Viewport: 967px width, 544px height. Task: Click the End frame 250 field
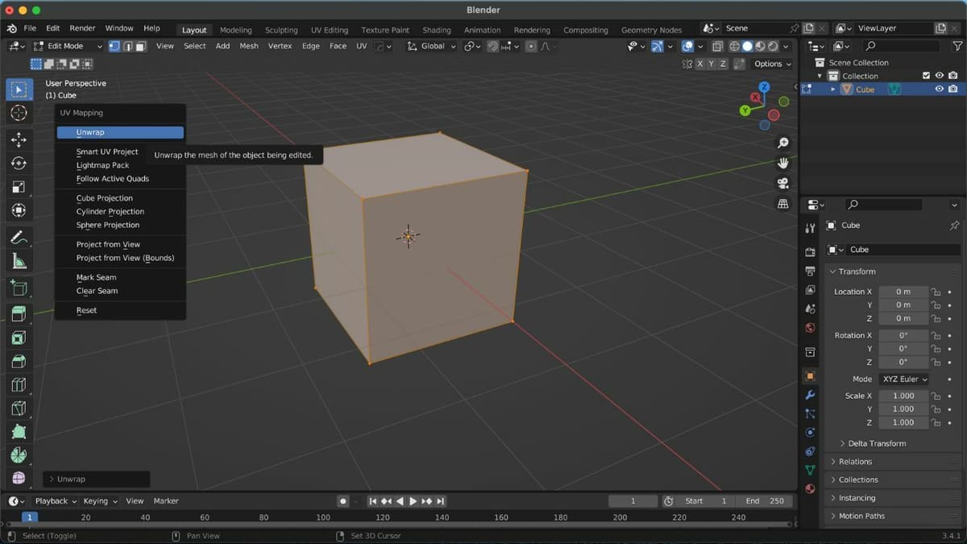point(765,501)
